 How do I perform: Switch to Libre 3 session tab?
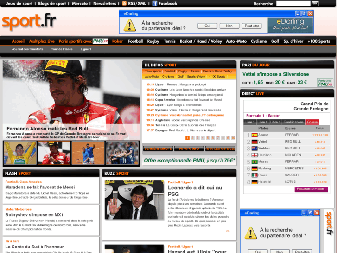[x=275, y=122]
